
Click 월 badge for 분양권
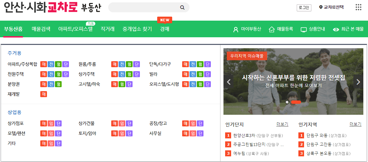58,84
